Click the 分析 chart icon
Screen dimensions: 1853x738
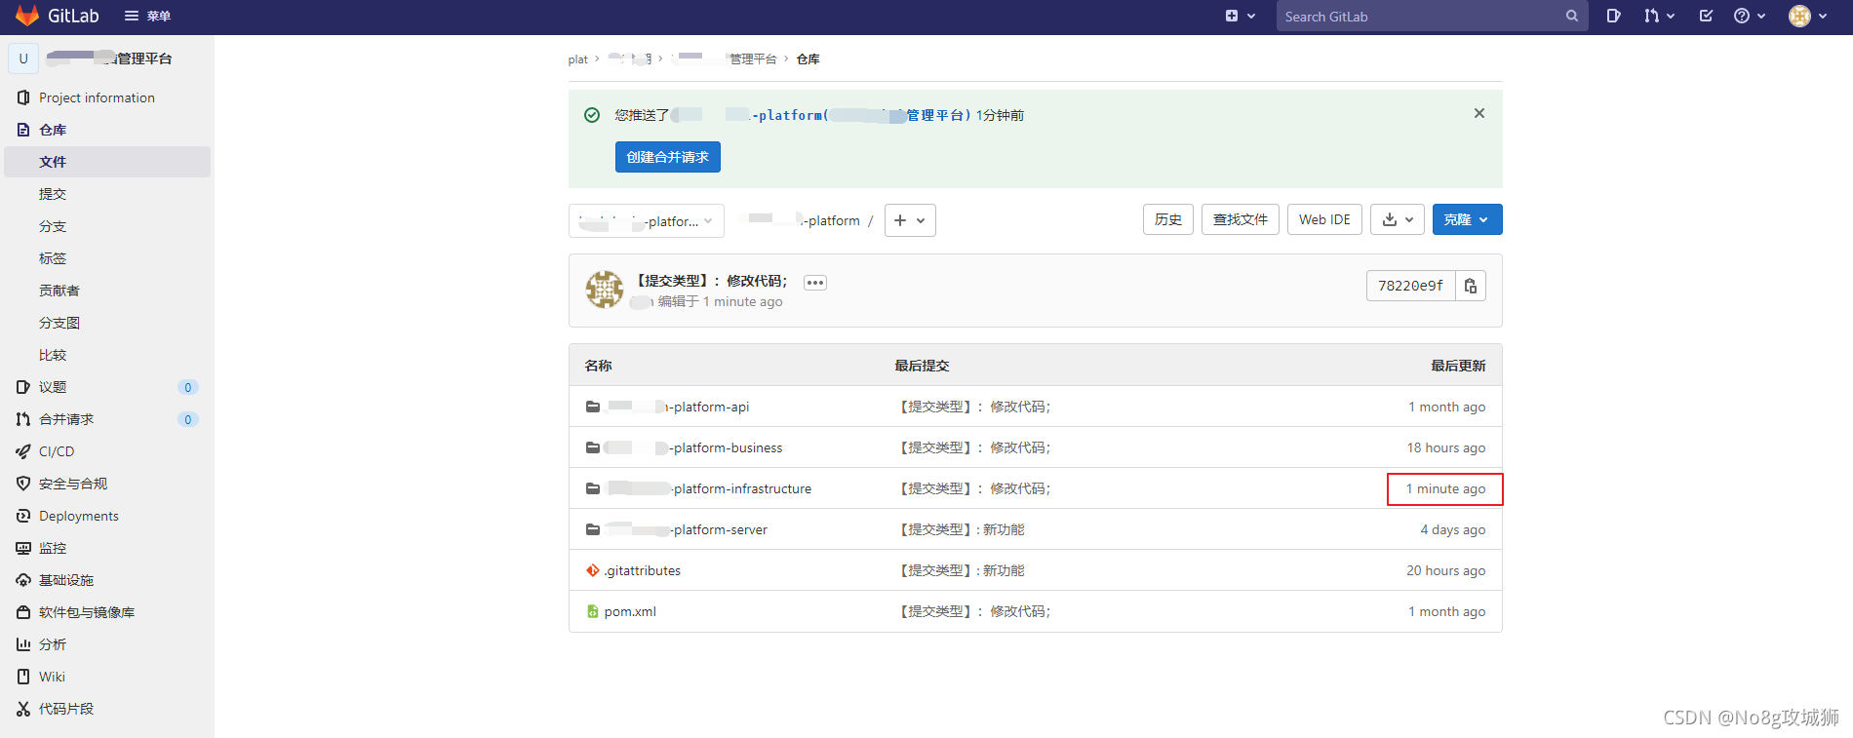click(23, 644)
